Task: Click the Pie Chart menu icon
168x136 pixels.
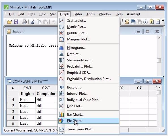Action: (x=61, y=121)
